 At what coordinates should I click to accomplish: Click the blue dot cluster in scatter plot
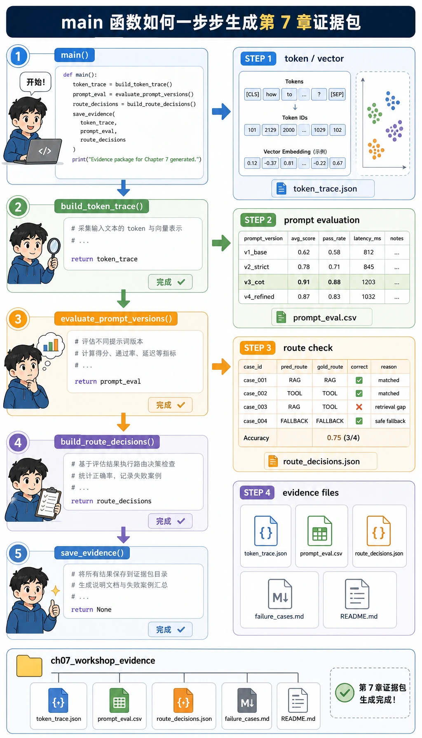point(392,100)
